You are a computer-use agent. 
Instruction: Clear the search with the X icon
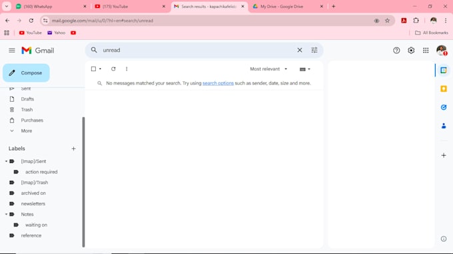[x=300, y=50]
